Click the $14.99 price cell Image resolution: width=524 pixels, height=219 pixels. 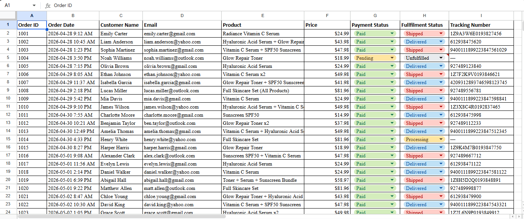pos(327,115)
